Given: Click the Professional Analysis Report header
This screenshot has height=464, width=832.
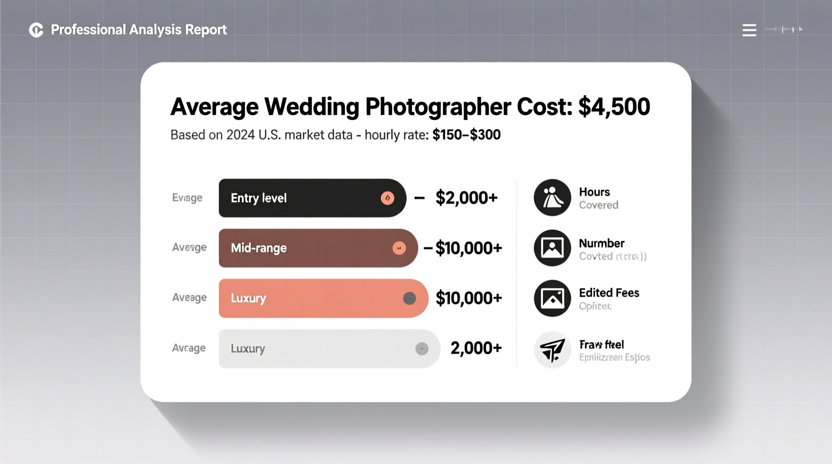Looking at the screenshot, I should pyautogui.click(x=138, y=29).
